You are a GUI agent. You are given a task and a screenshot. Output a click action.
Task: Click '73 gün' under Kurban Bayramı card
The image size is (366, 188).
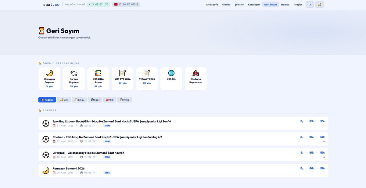(74, 86)
